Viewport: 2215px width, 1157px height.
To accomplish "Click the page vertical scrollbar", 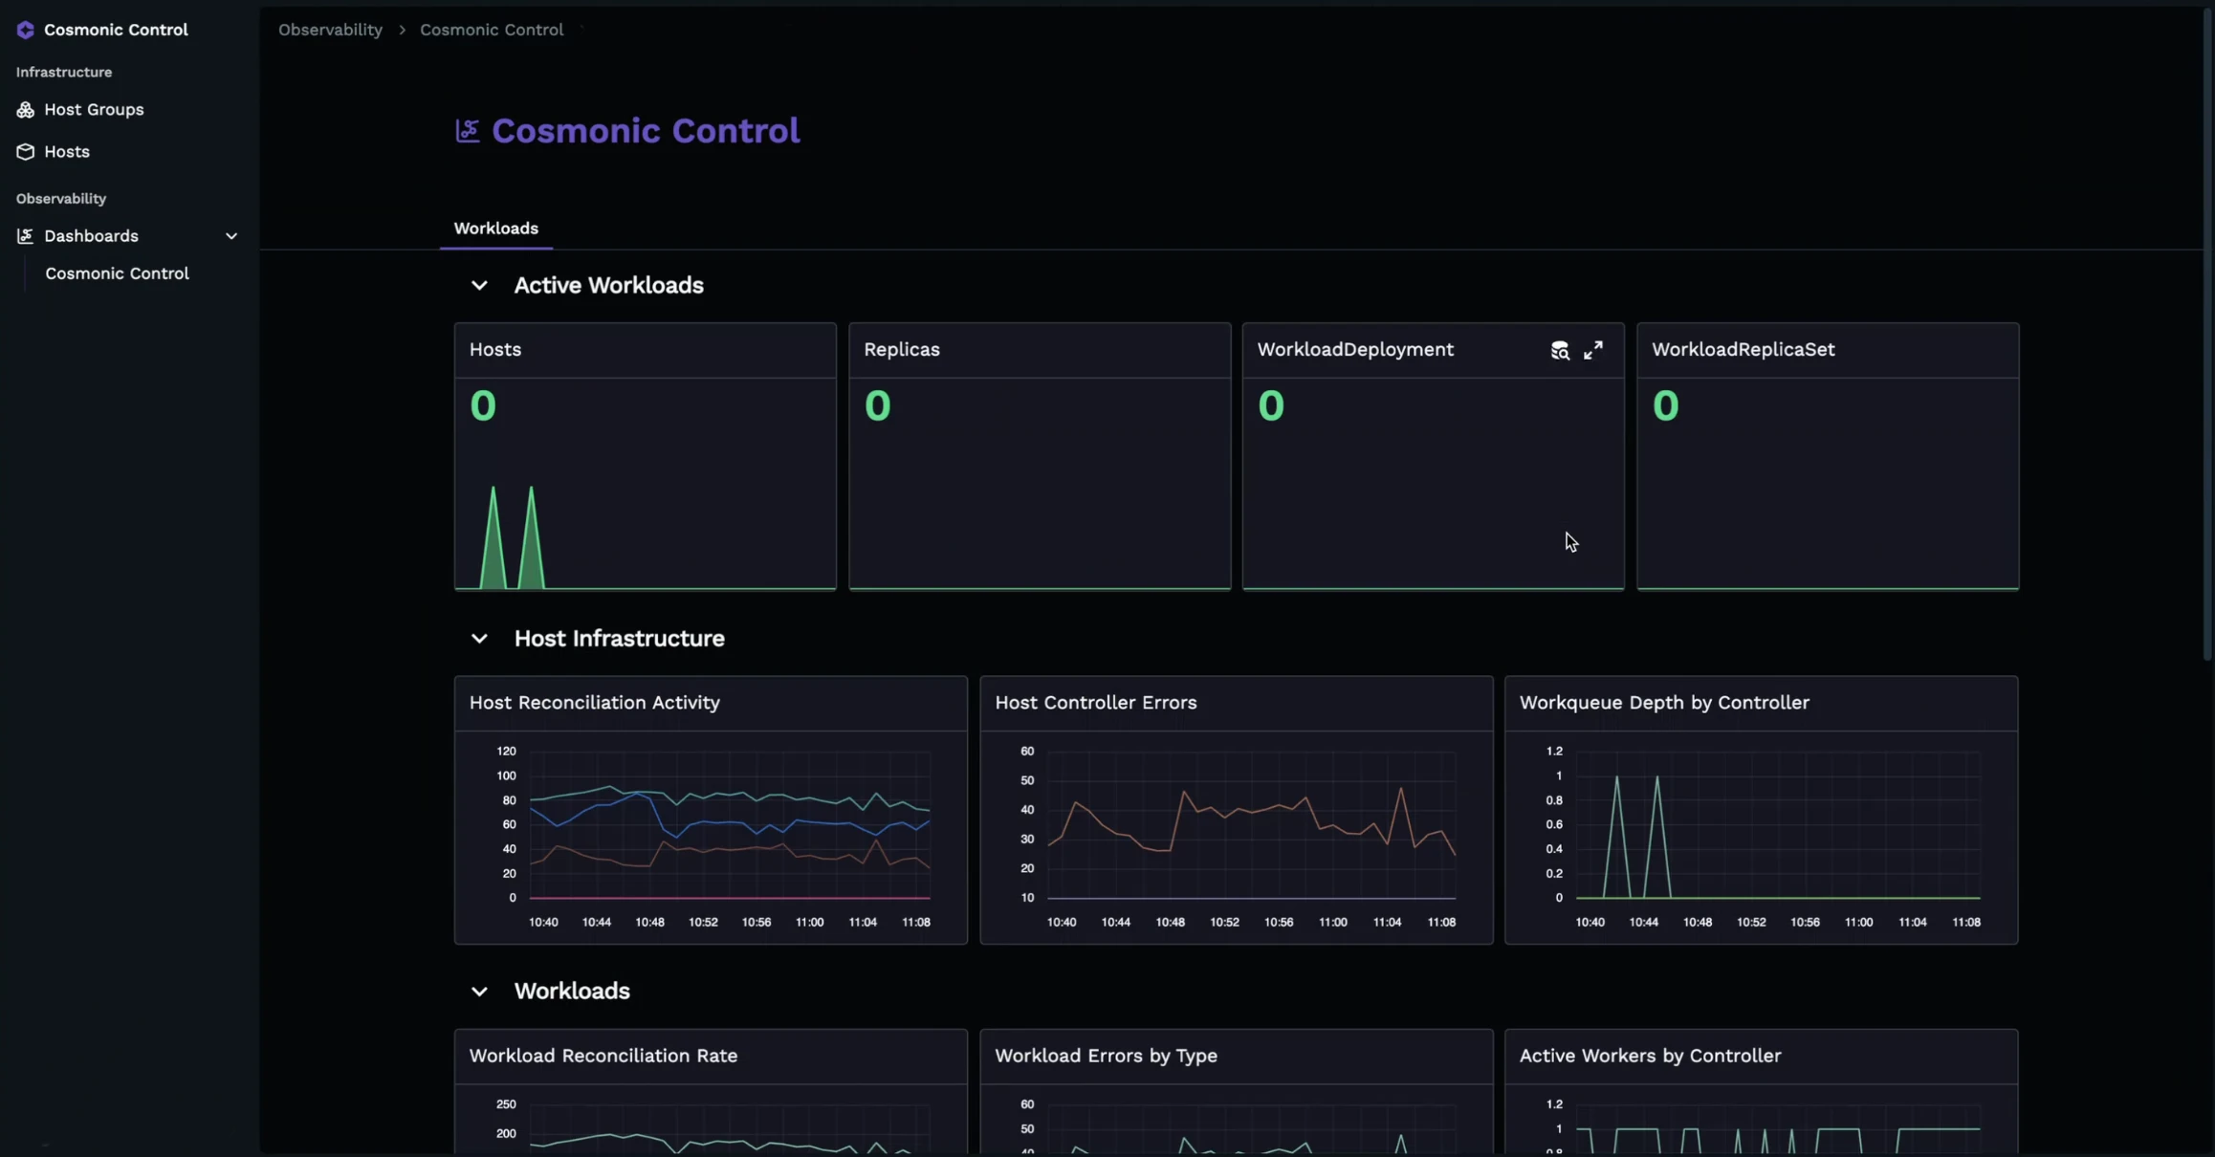I will pos(2207,335).
